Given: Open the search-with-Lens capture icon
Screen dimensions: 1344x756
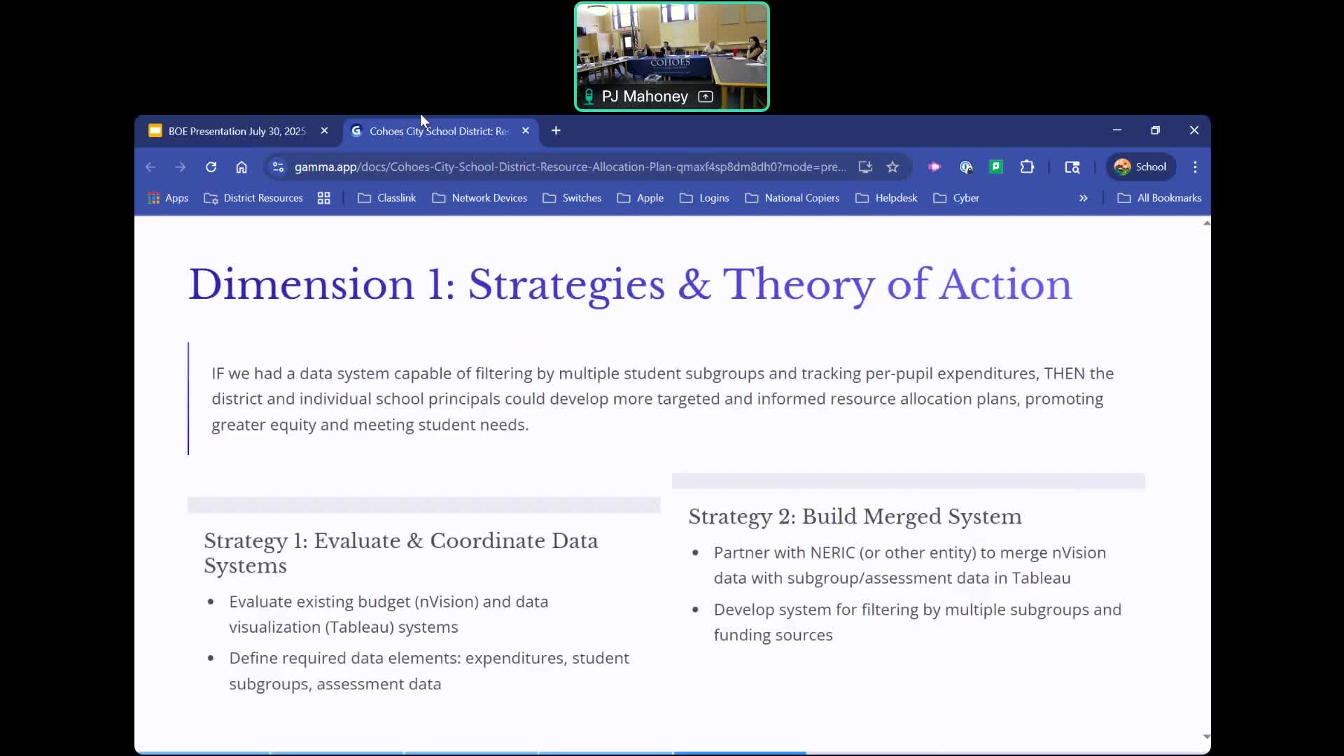Looking at the screenshot, I should coord(1073,167).
